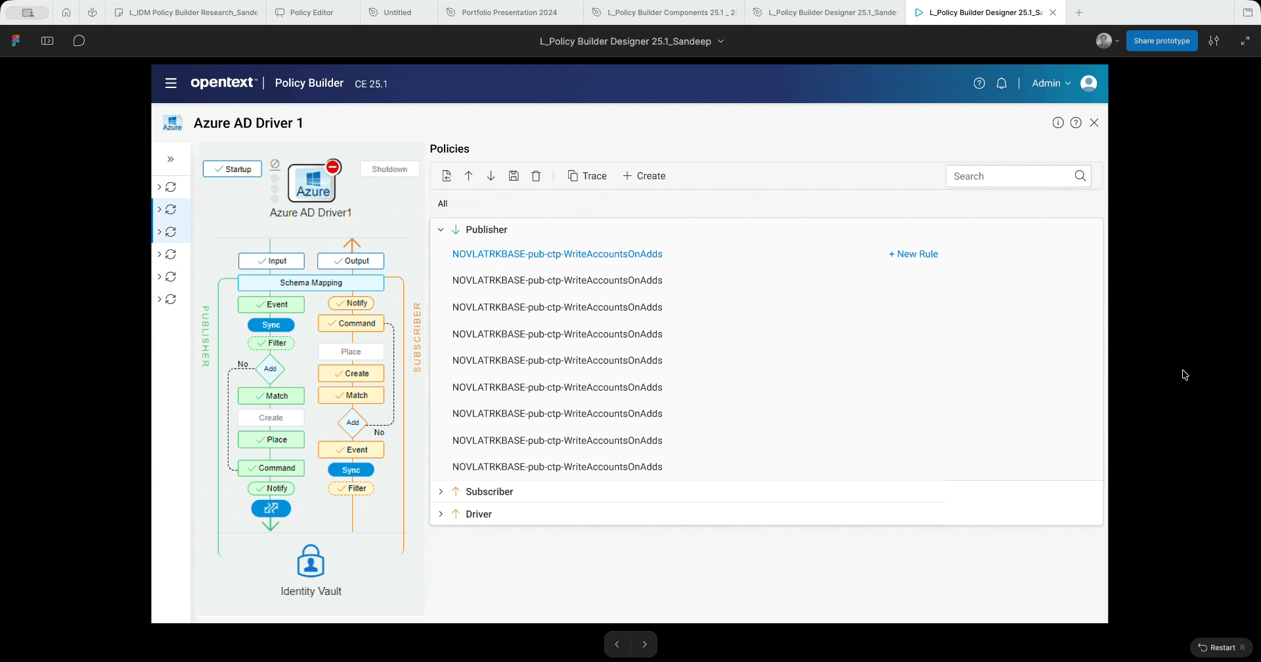
Task: Click the blue link icon below Publisher Notify
Action: [x=271, y=508]
